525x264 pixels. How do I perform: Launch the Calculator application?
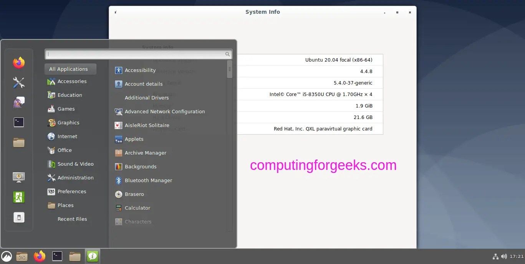pyautogui.click(x=137, y=208)
